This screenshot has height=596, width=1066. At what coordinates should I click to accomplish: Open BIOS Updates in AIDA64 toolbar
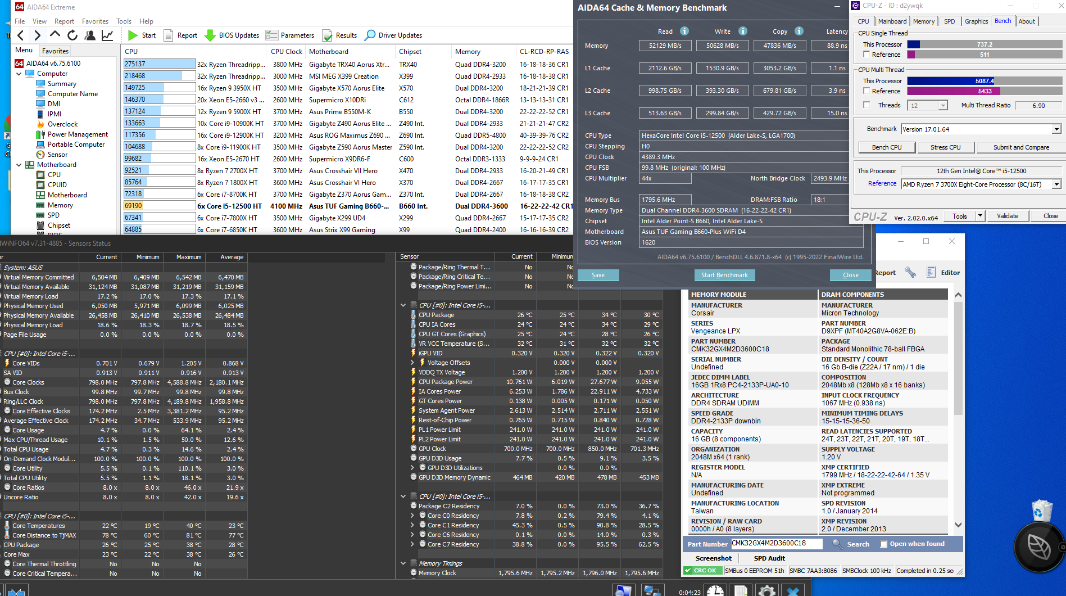(x=232, y=35)
